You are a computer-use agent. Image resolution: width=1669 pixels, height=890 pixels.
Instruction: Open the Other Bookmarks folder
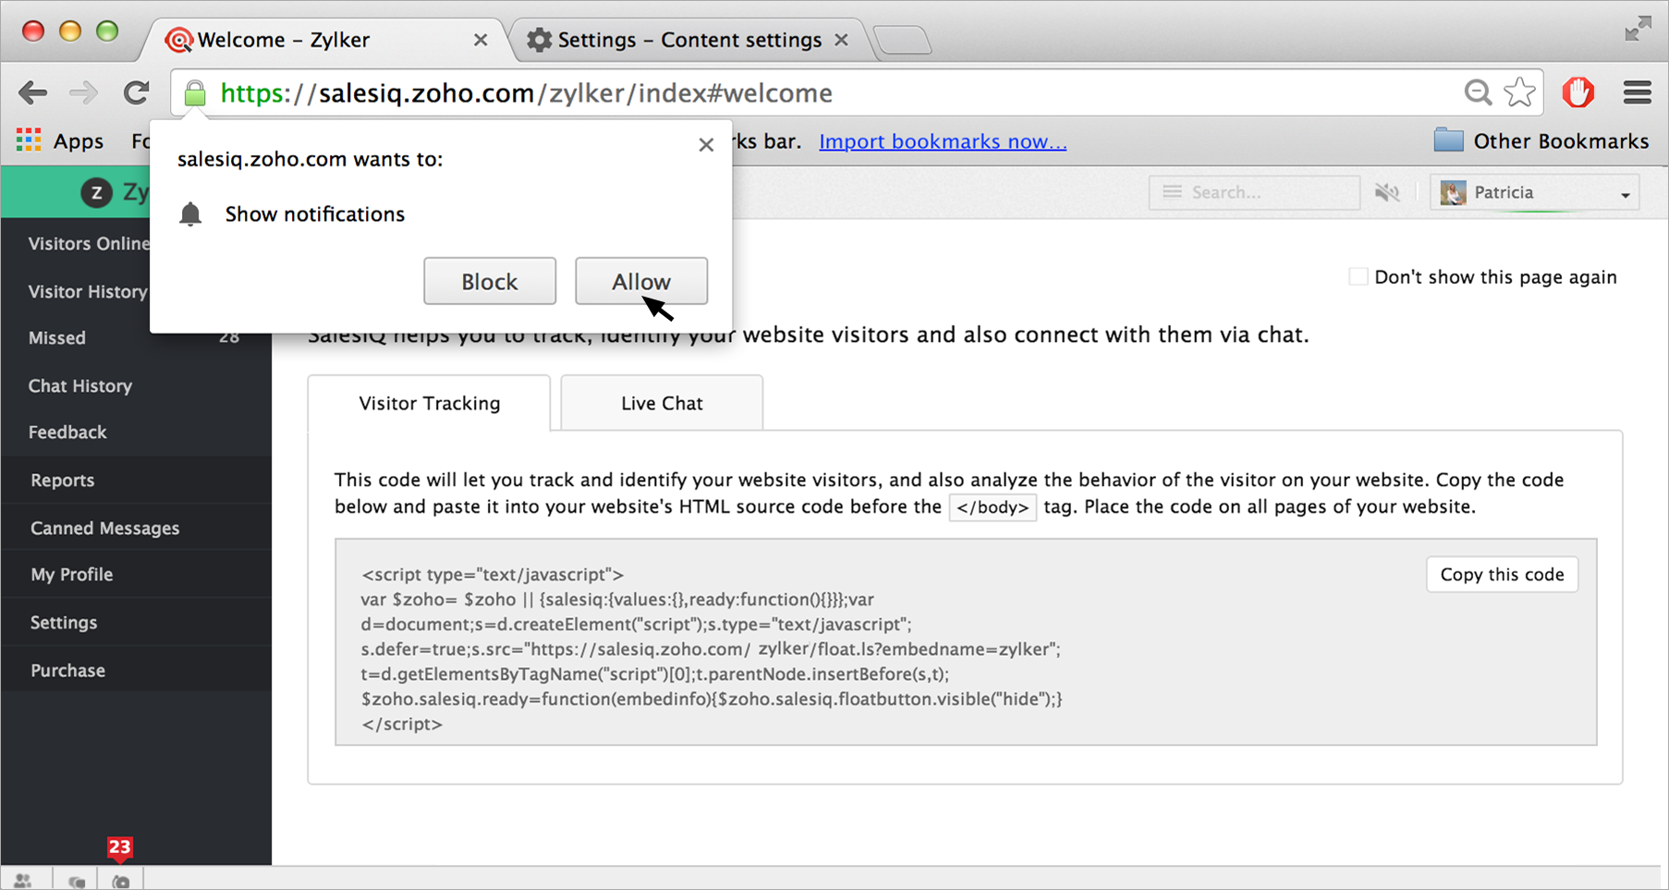click(1541, 140)
